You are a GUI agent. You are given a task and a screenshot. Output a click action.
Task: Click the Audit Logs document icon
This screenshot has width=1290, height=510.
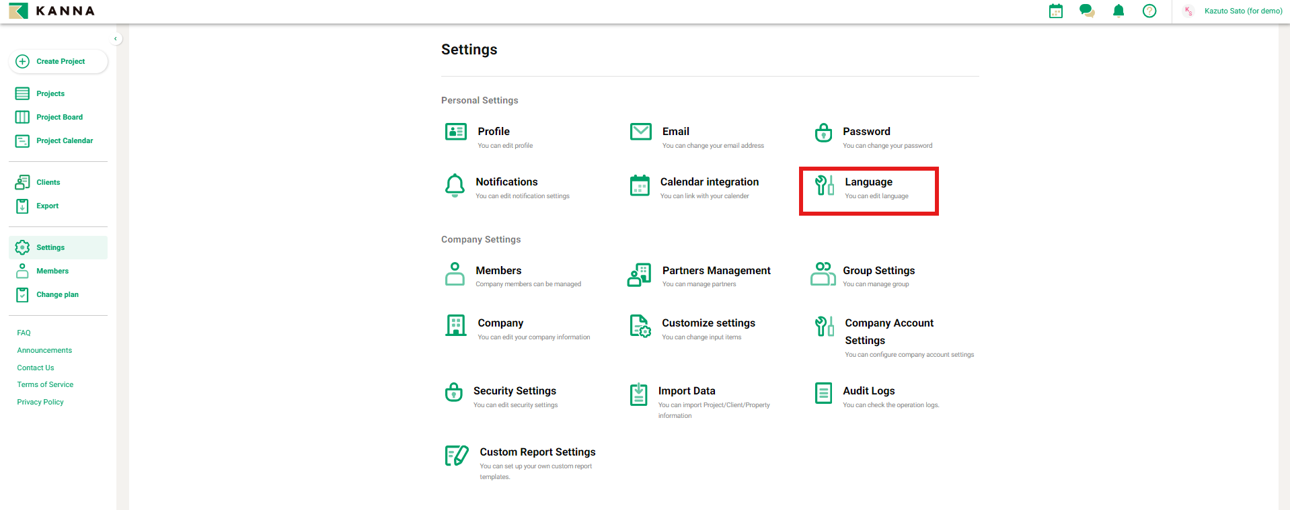tap(823, 393)
